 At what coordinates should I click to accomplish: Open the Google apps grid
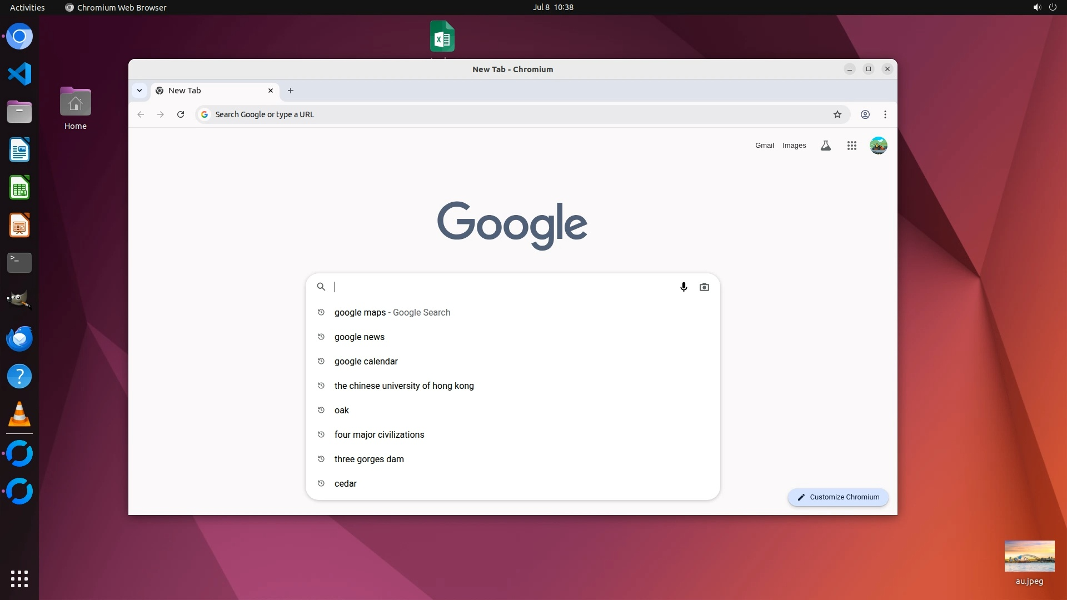click(x=851, y=146)
